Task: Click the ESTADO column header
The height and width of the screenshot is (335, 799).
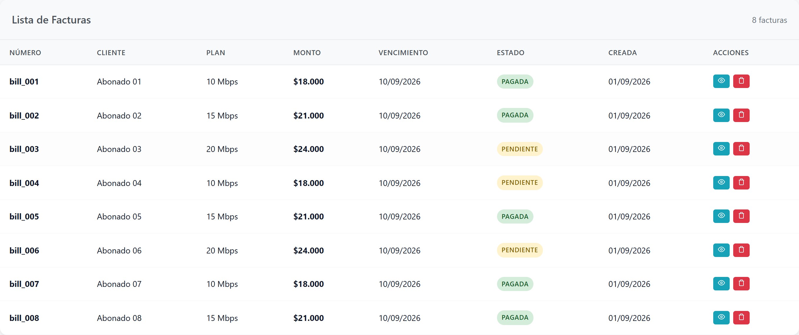Action: point(511,53)
